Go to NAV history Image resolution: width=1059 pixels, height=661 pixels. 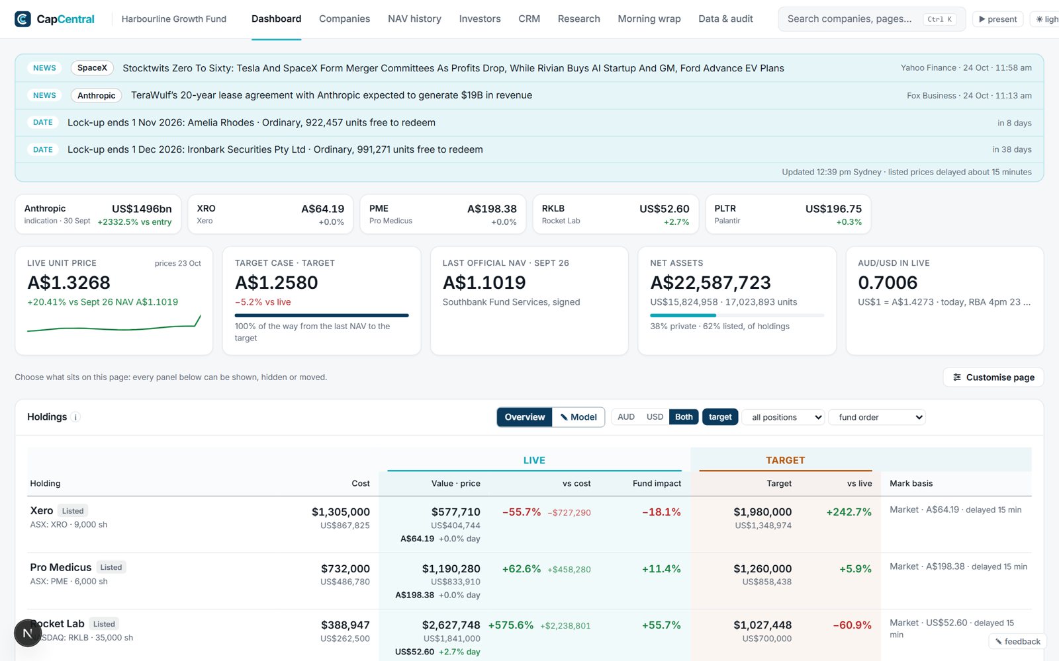(x=414, y=19)
